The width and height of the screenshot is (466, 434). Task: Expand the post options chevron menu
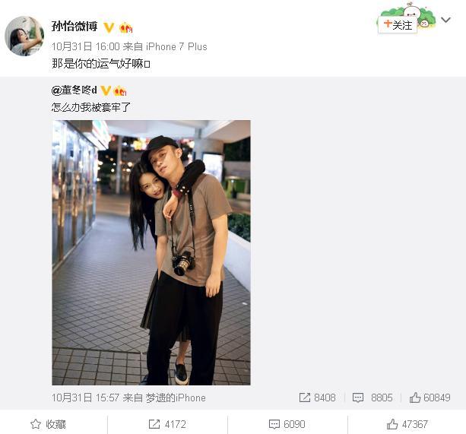(445, 20)
